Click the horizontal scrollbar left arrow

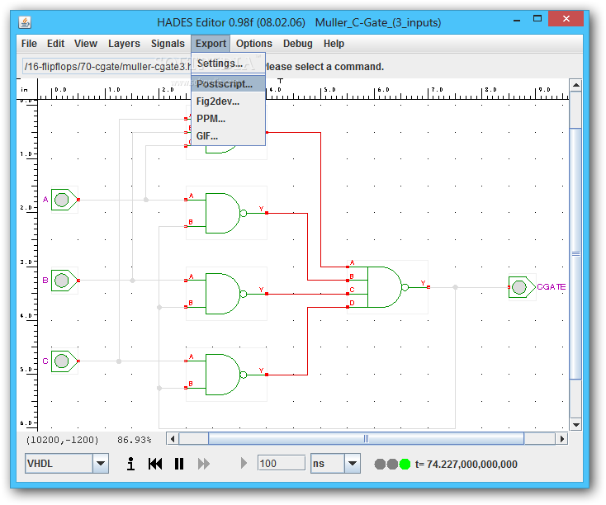coord(173,439)
